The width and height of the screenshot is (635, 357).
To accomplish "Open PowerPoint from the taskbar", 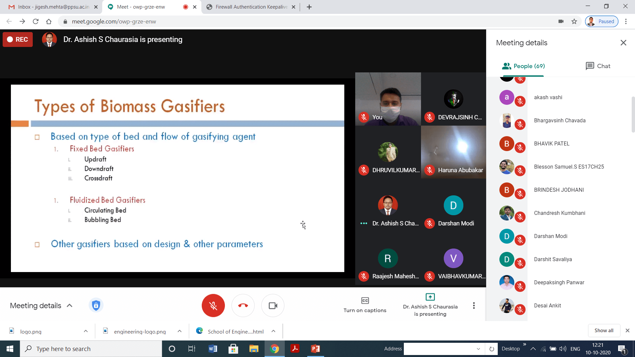I will pos(315,349).
